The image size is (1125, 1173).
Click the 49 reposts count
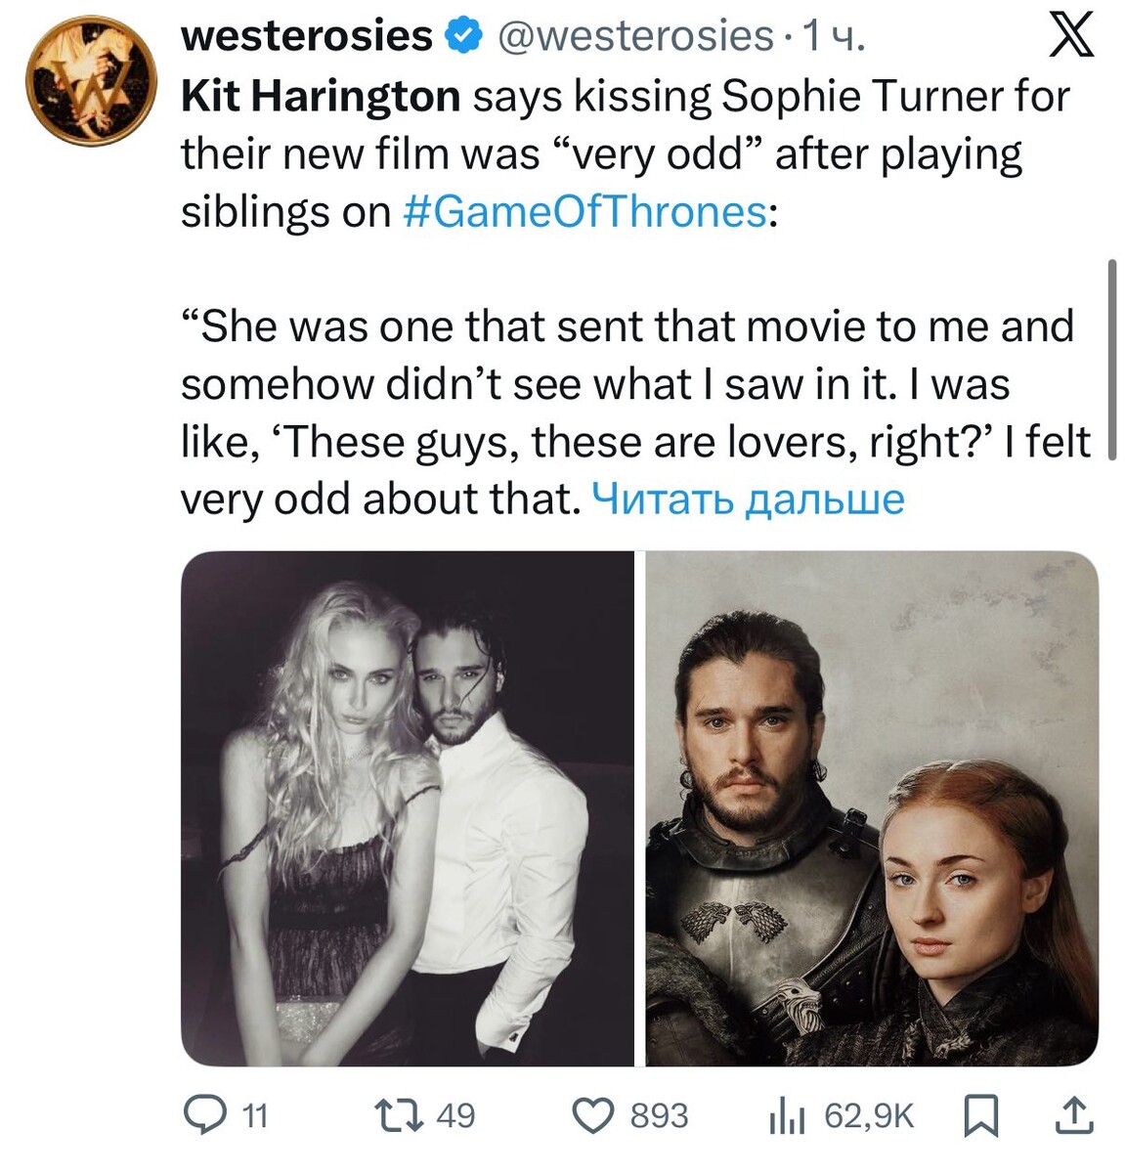(x=455, y=1115)
